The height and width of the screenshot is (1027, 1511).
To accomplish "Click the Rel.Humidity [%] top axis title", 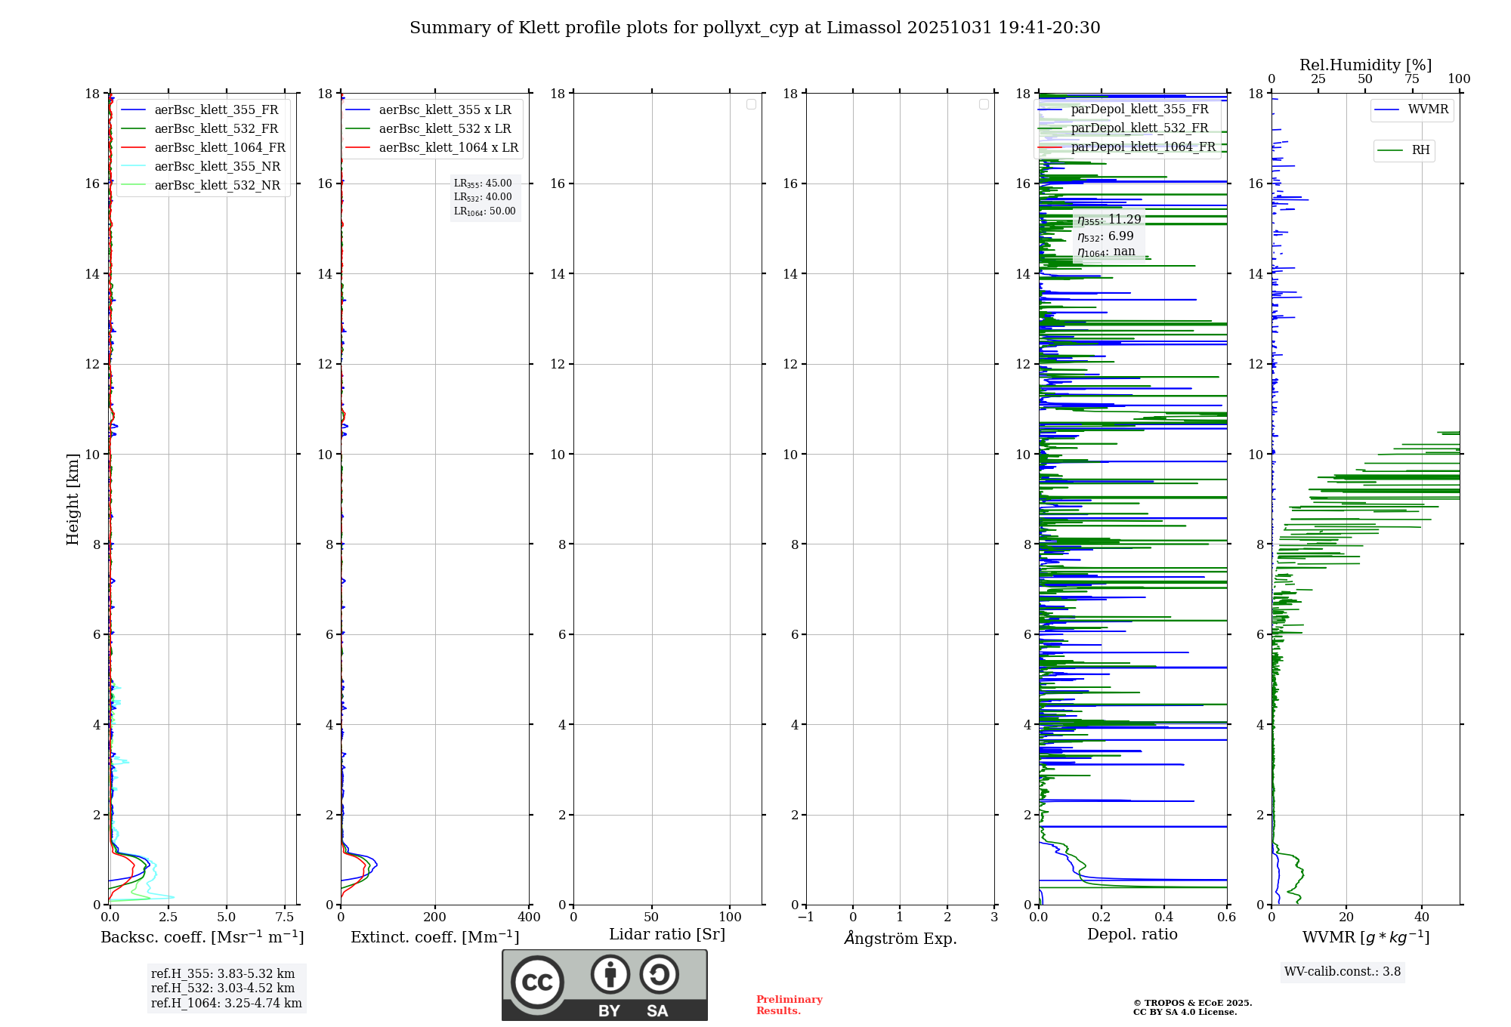I will (1365, 65).
